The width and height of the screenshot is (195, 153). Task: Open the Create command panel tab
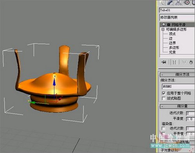162,3
